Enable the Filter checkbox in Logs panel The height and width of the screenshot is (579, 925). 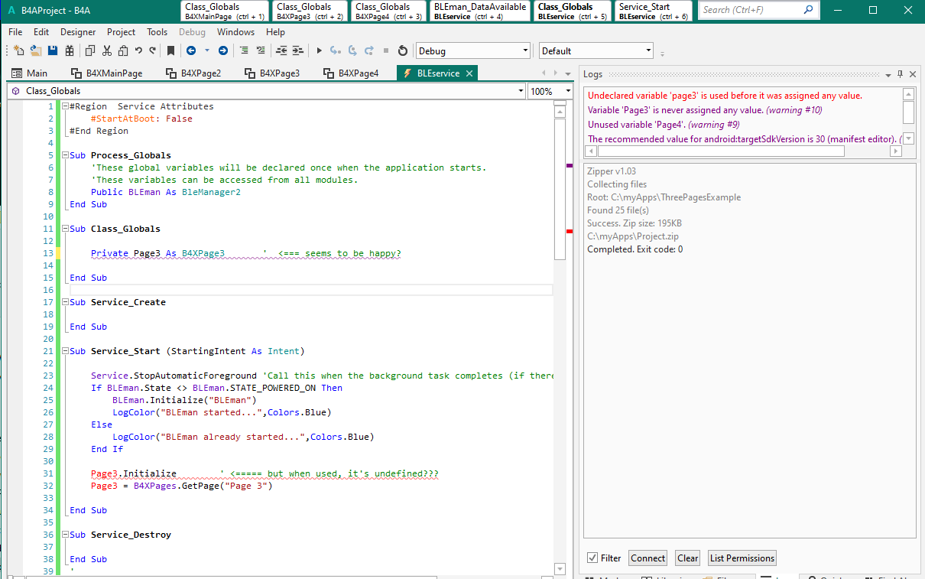click(592, 558)
